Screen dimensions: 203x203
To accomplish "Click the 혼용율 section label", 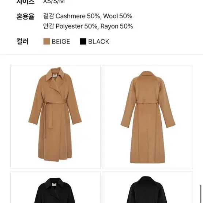I will tap(25, 16).
